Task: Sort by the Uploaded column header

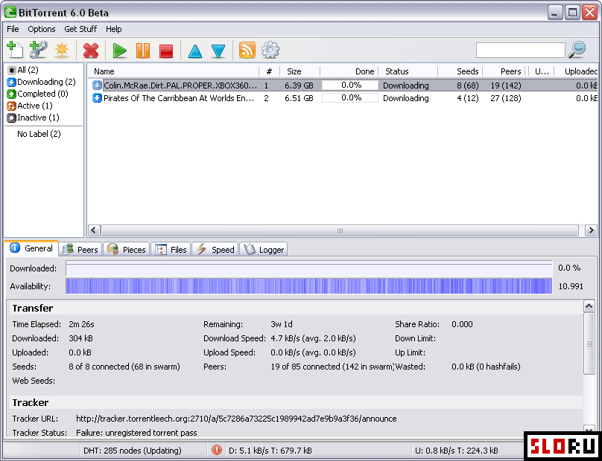Action: pos(577,71)
